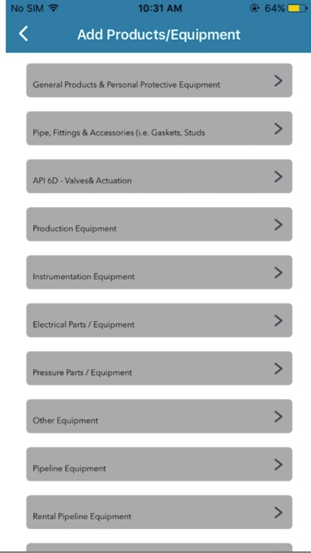Select Production Equipment category
The height and width of the screenshot is (553, 311).
(x=159, y=224)
